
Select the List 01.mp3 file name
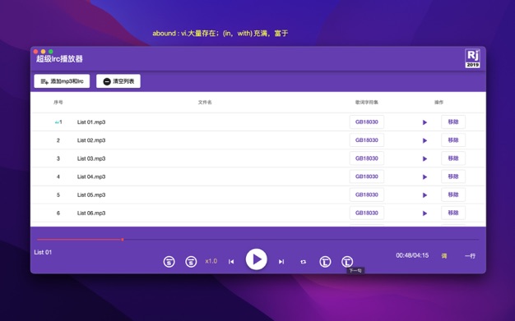(91, 122)
